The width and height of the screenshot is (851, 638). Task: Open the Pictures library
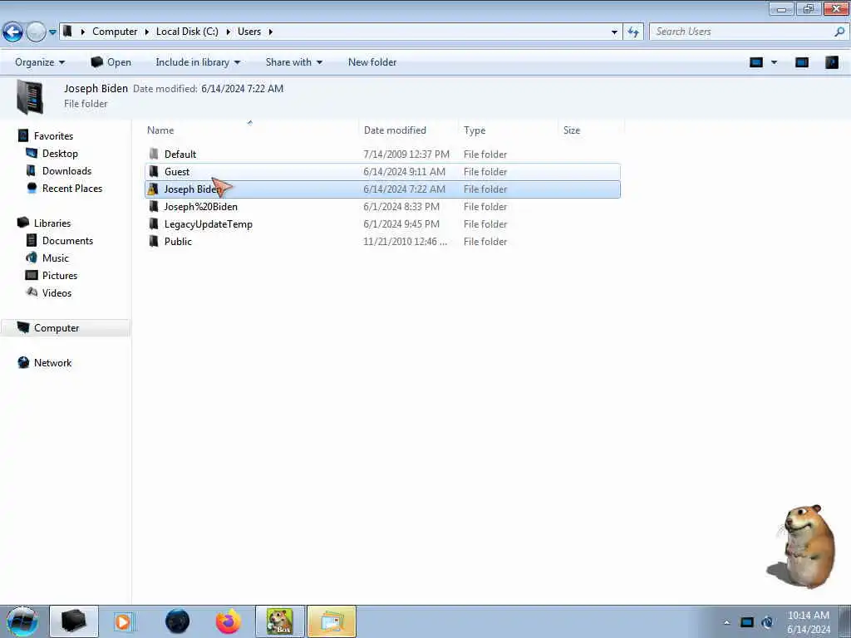(60, 275)
